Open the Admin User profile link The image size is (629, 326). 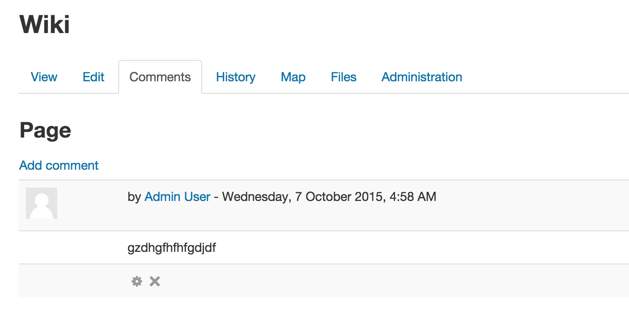point(177,196)
